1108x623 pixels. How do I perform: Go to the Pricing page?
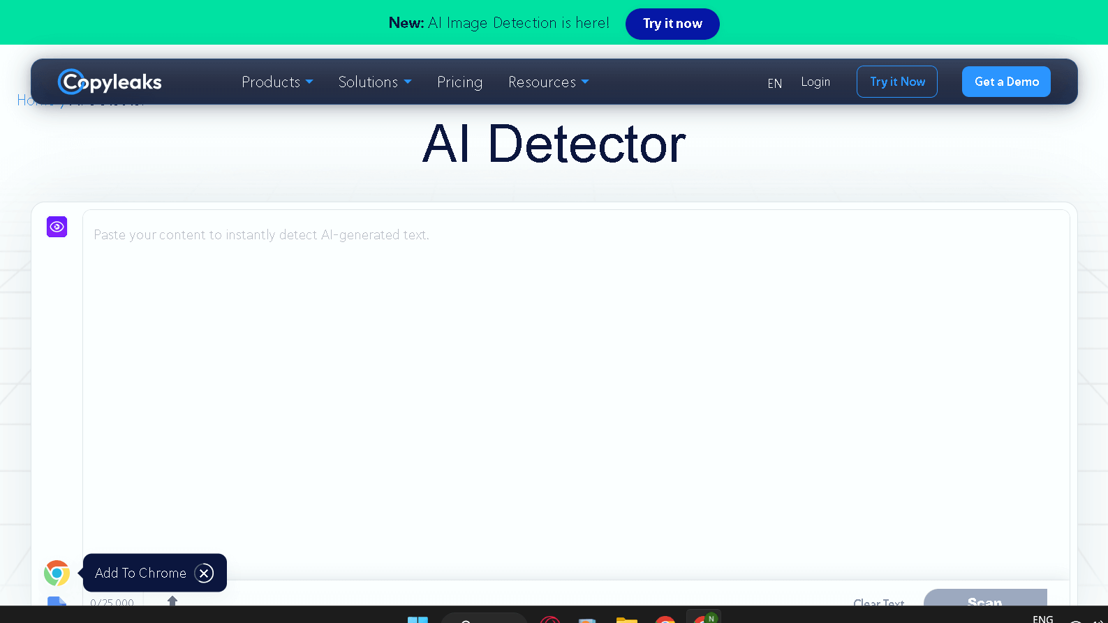(x=459, y=82)
